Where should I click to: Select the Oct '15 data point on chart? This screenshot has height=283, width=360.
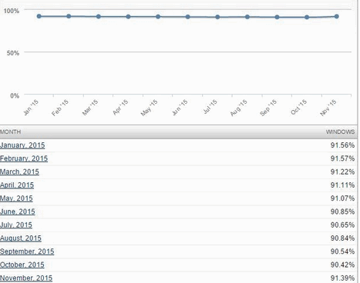[x=307, y=18]
